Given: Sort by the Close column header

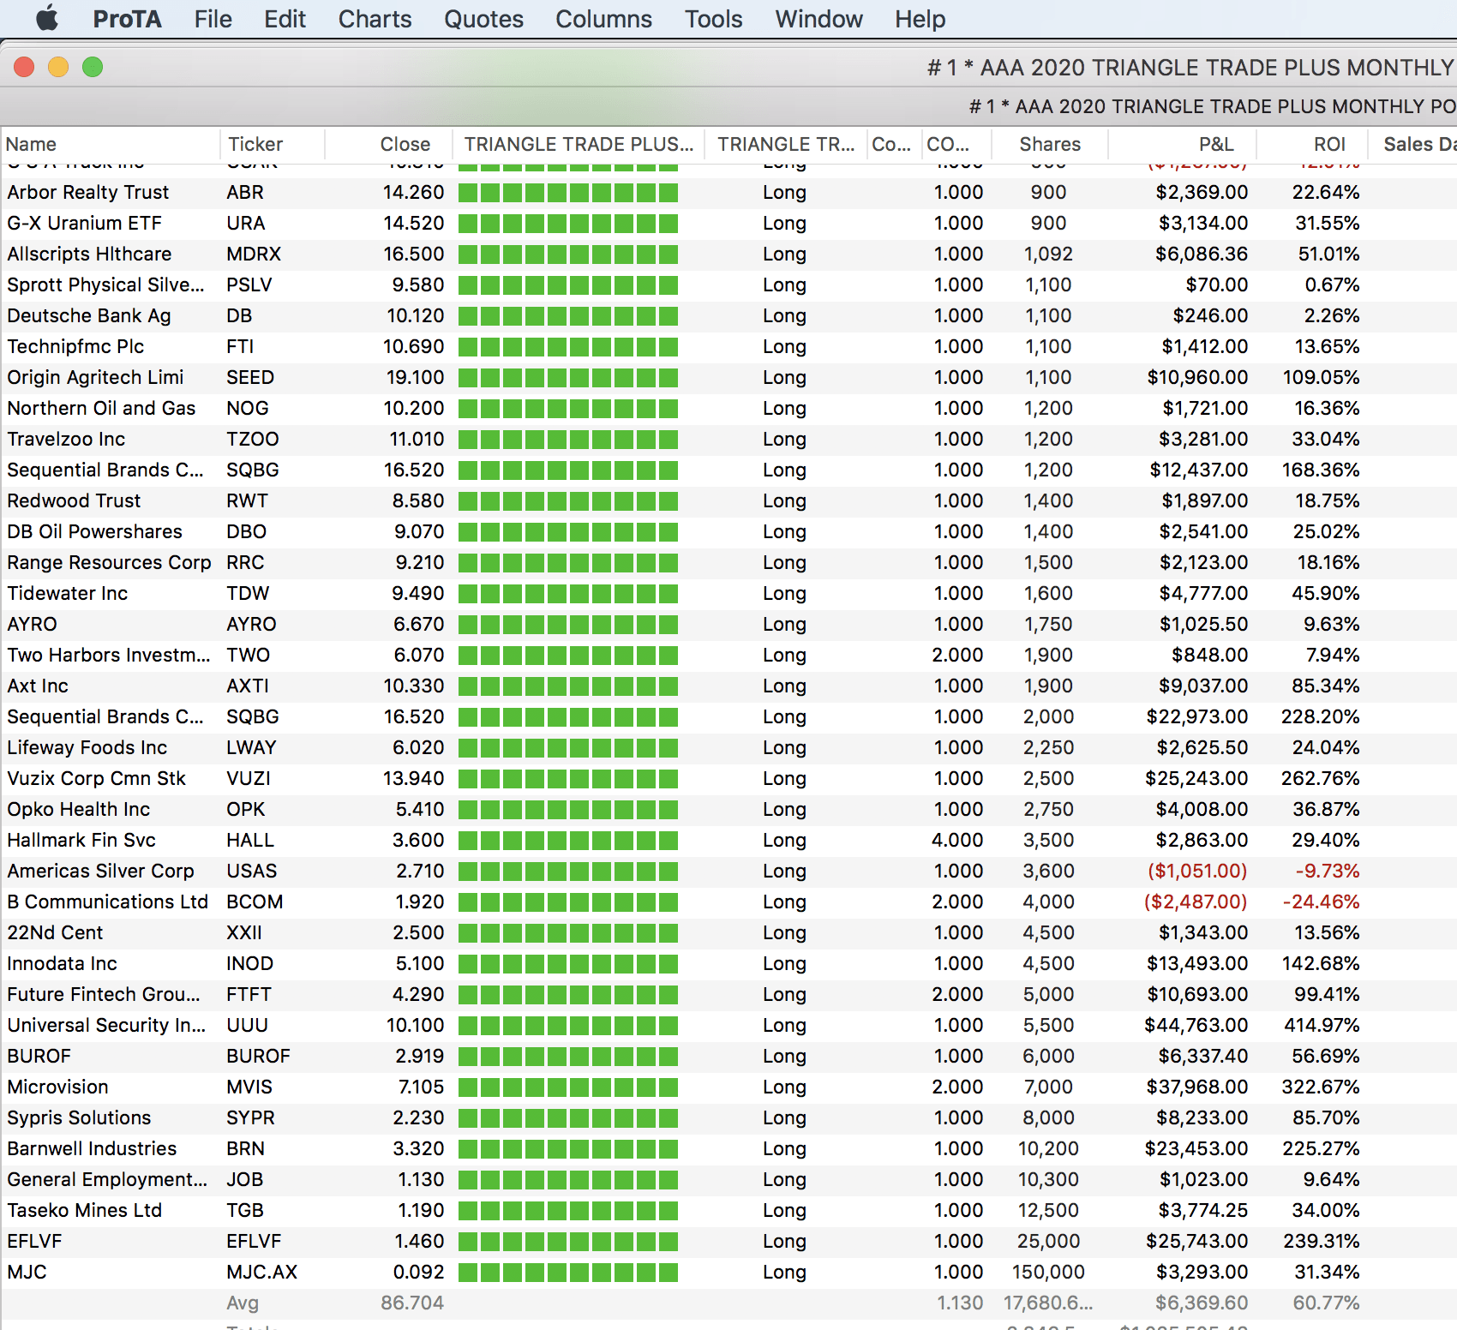Looking at the screenshot, I should click(388, 144).
